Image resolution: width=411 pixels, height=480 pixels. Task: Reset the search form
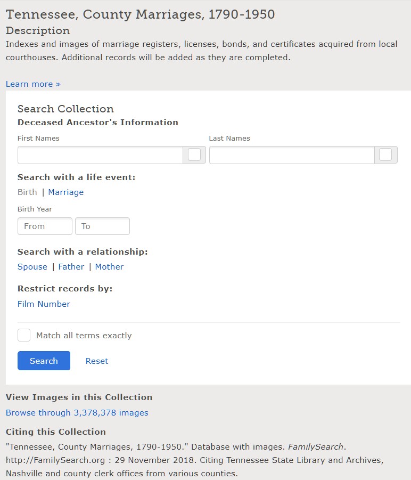pyautogui.click(x=97, y=361)
